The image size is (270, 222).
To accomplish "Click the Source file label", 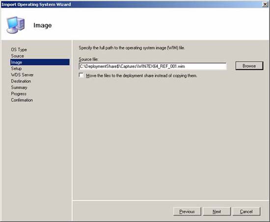I will point(88,59).
